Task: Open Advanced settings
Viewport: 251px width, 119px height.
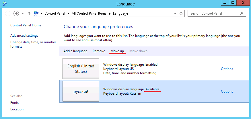Action: click(24, 36)
